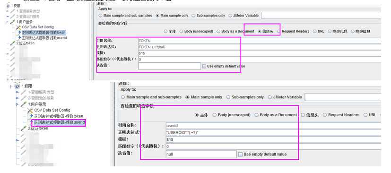
Task: Click the 1.用户登录 sampler icon in lower tree
Action: point(24,104)
